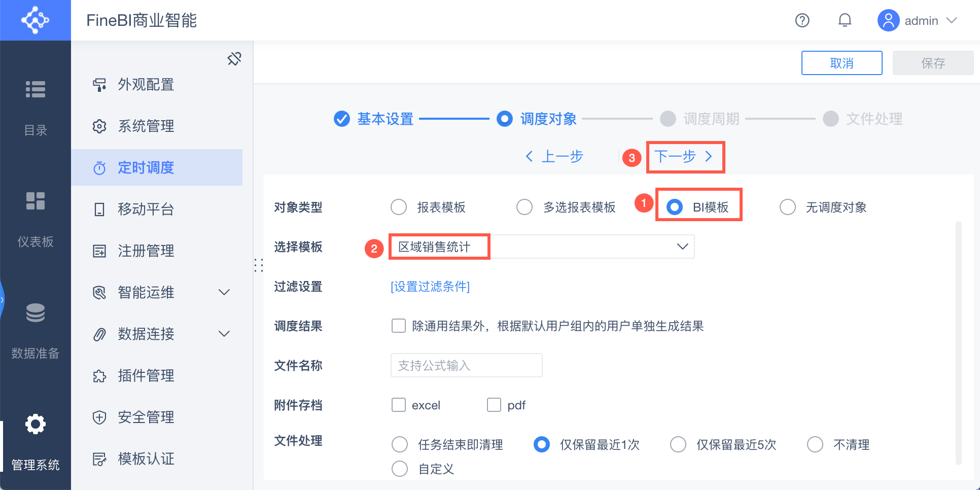Click the 取消 cancel button
Screen dimensions: 980x490
842,63
